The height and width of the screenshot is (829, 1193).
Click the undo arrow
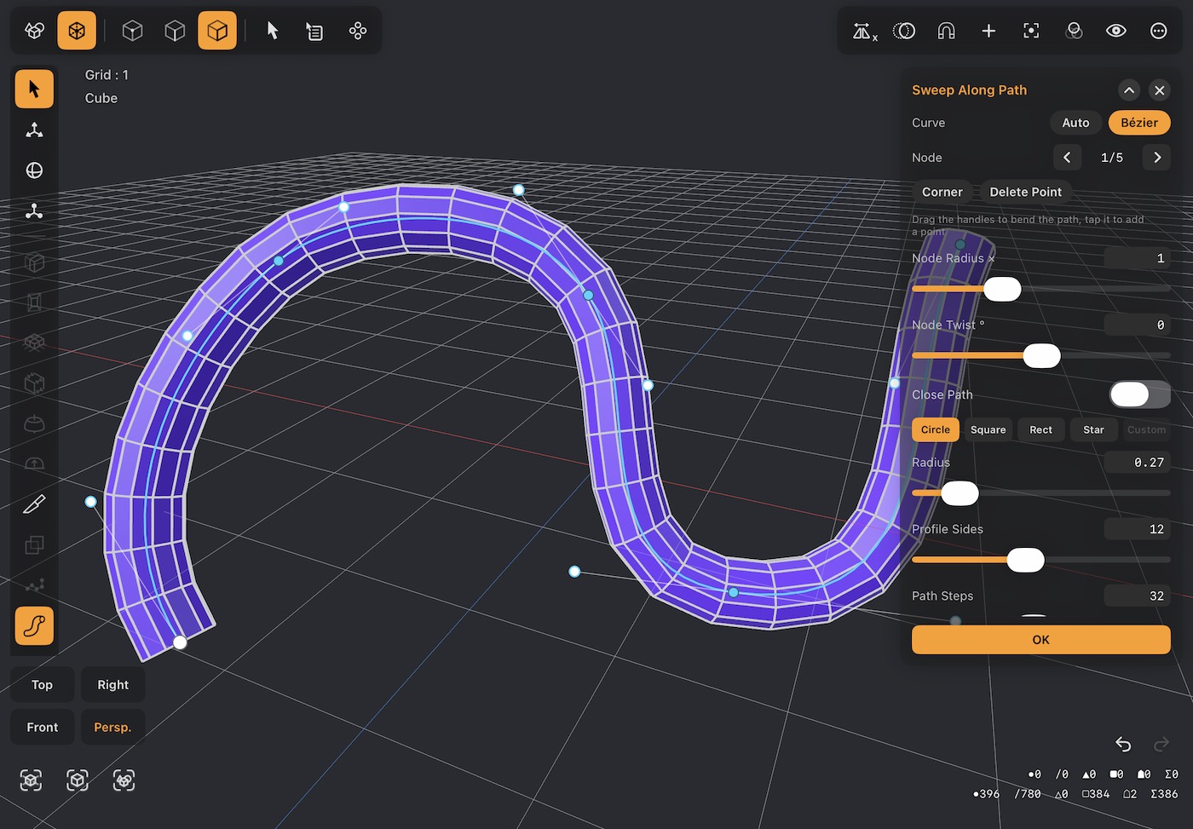(1123, 744)
